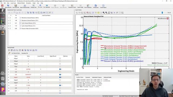Open the Help menu
Screen dimensions: 173x97
pos(42,3)
